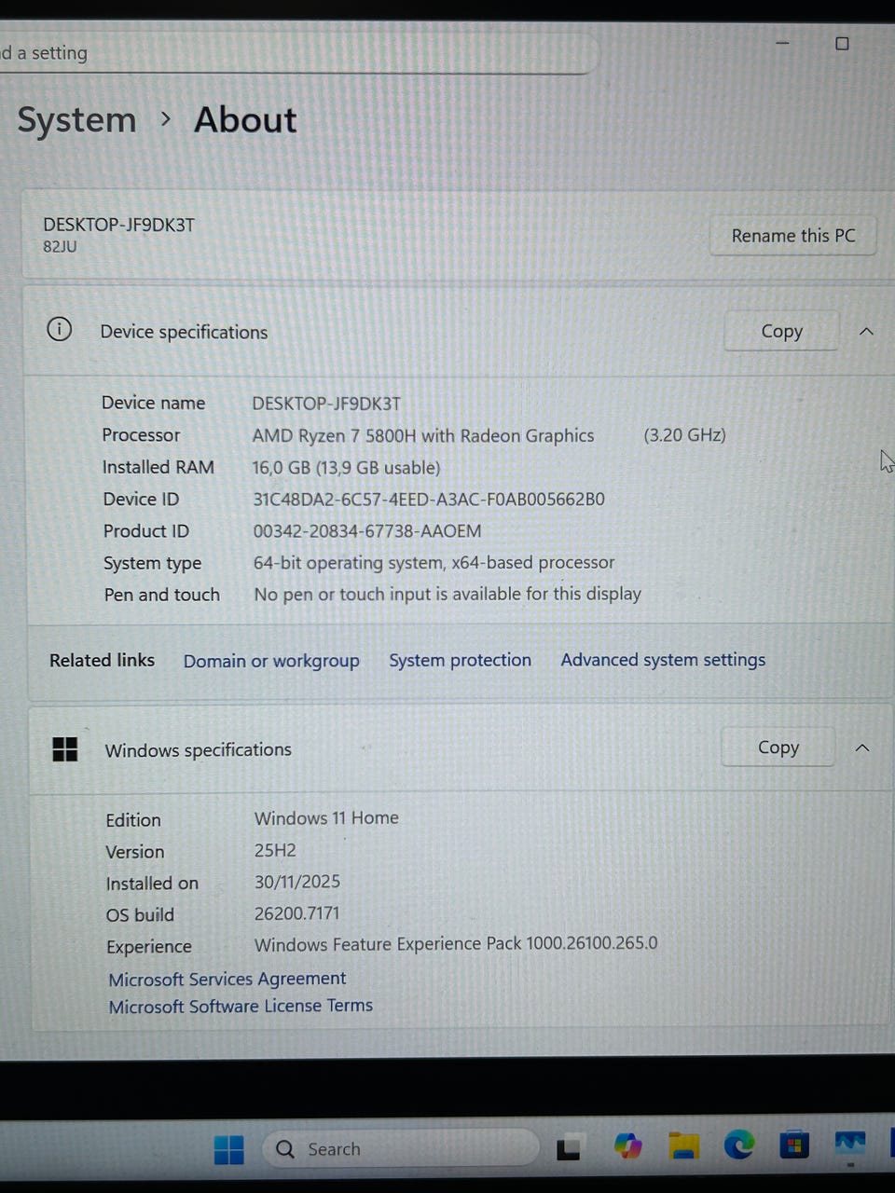Minimize the Settings window
This screenshot has width=895, height=1193.
click(x=782, y=43)
